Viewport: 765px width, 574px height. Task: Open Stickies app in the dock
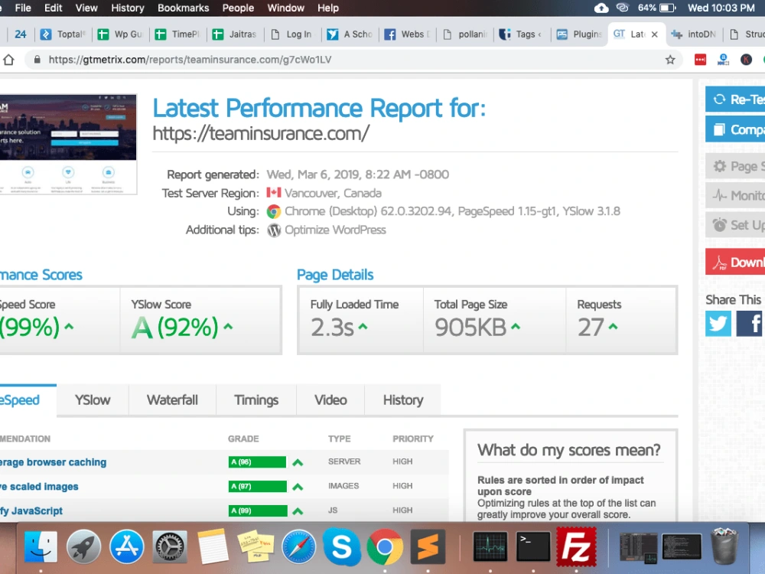pos(256,546)
